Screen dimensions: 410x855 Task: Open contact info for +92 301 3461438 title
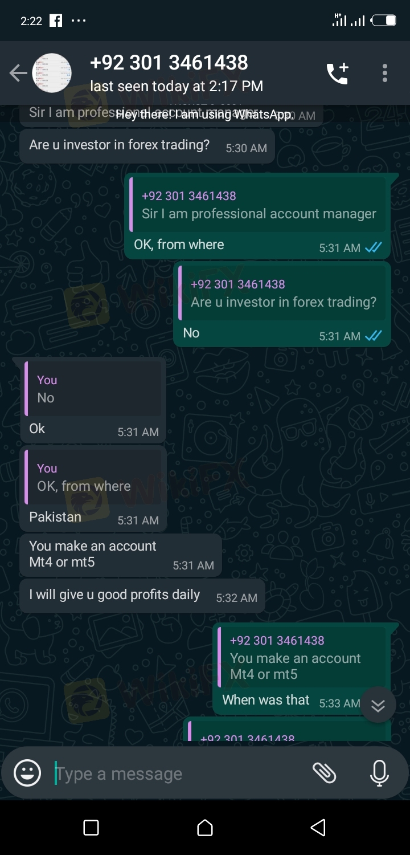pyautogui.click(x=169, y=62)
